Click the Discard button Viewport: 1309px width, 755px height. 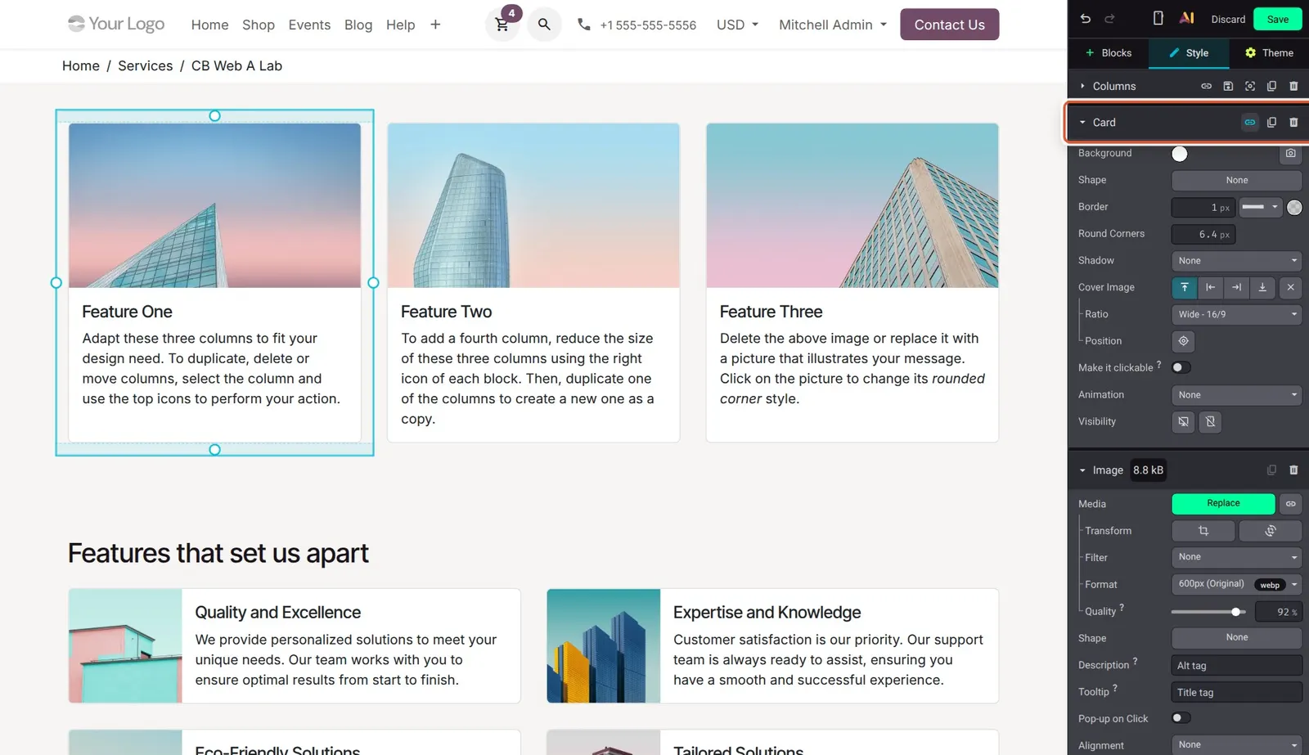(1228, 19)
